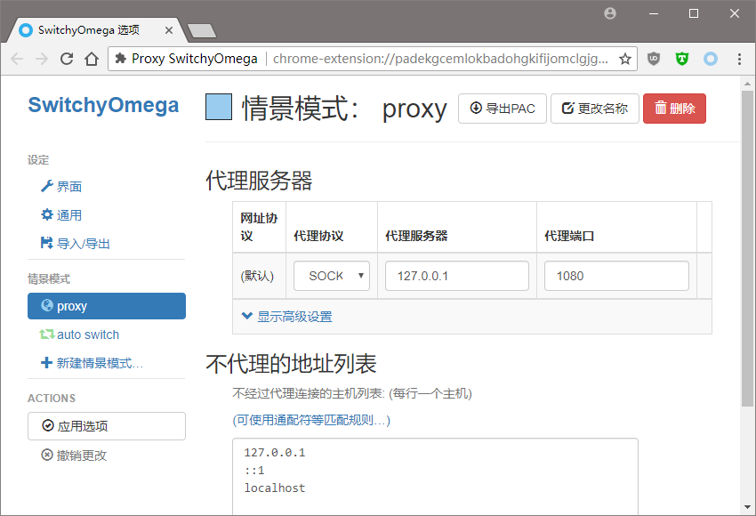This screenshot has width=756, height=516.
Task: Click the browser forward arrow
Action: tap(42, 59)
